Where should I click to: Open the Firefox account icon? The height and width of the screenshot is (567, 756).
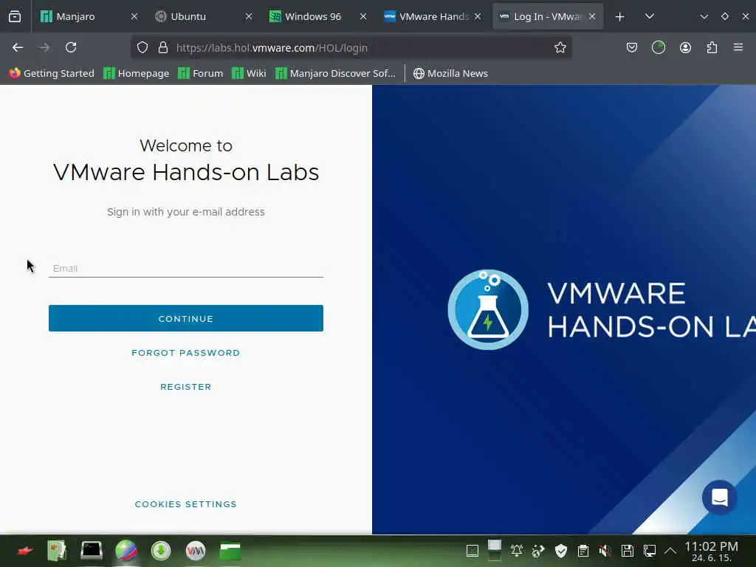coord(685,47)
